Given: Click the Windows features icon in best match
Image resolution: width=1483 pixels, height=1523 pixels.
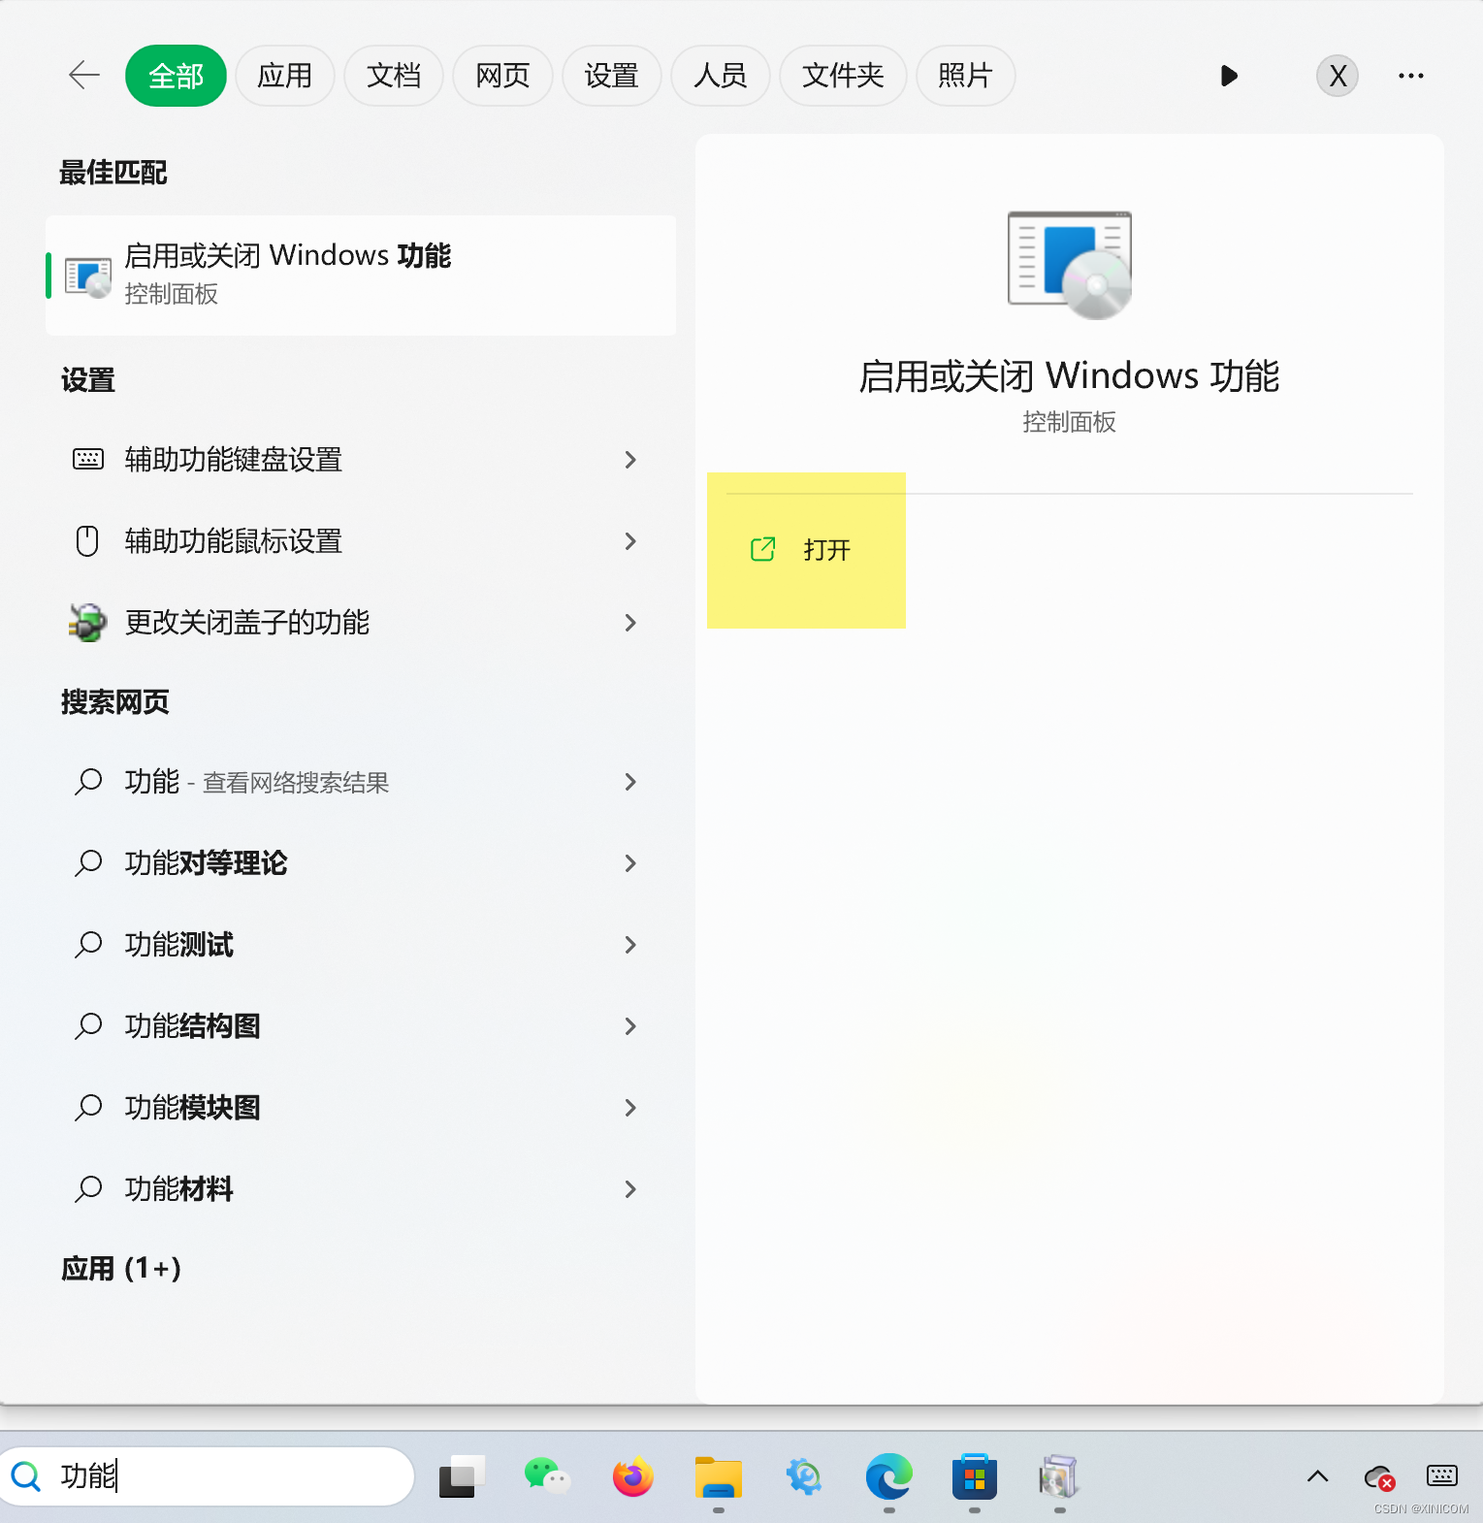Looking at the screenshot, I should (88, 277).
